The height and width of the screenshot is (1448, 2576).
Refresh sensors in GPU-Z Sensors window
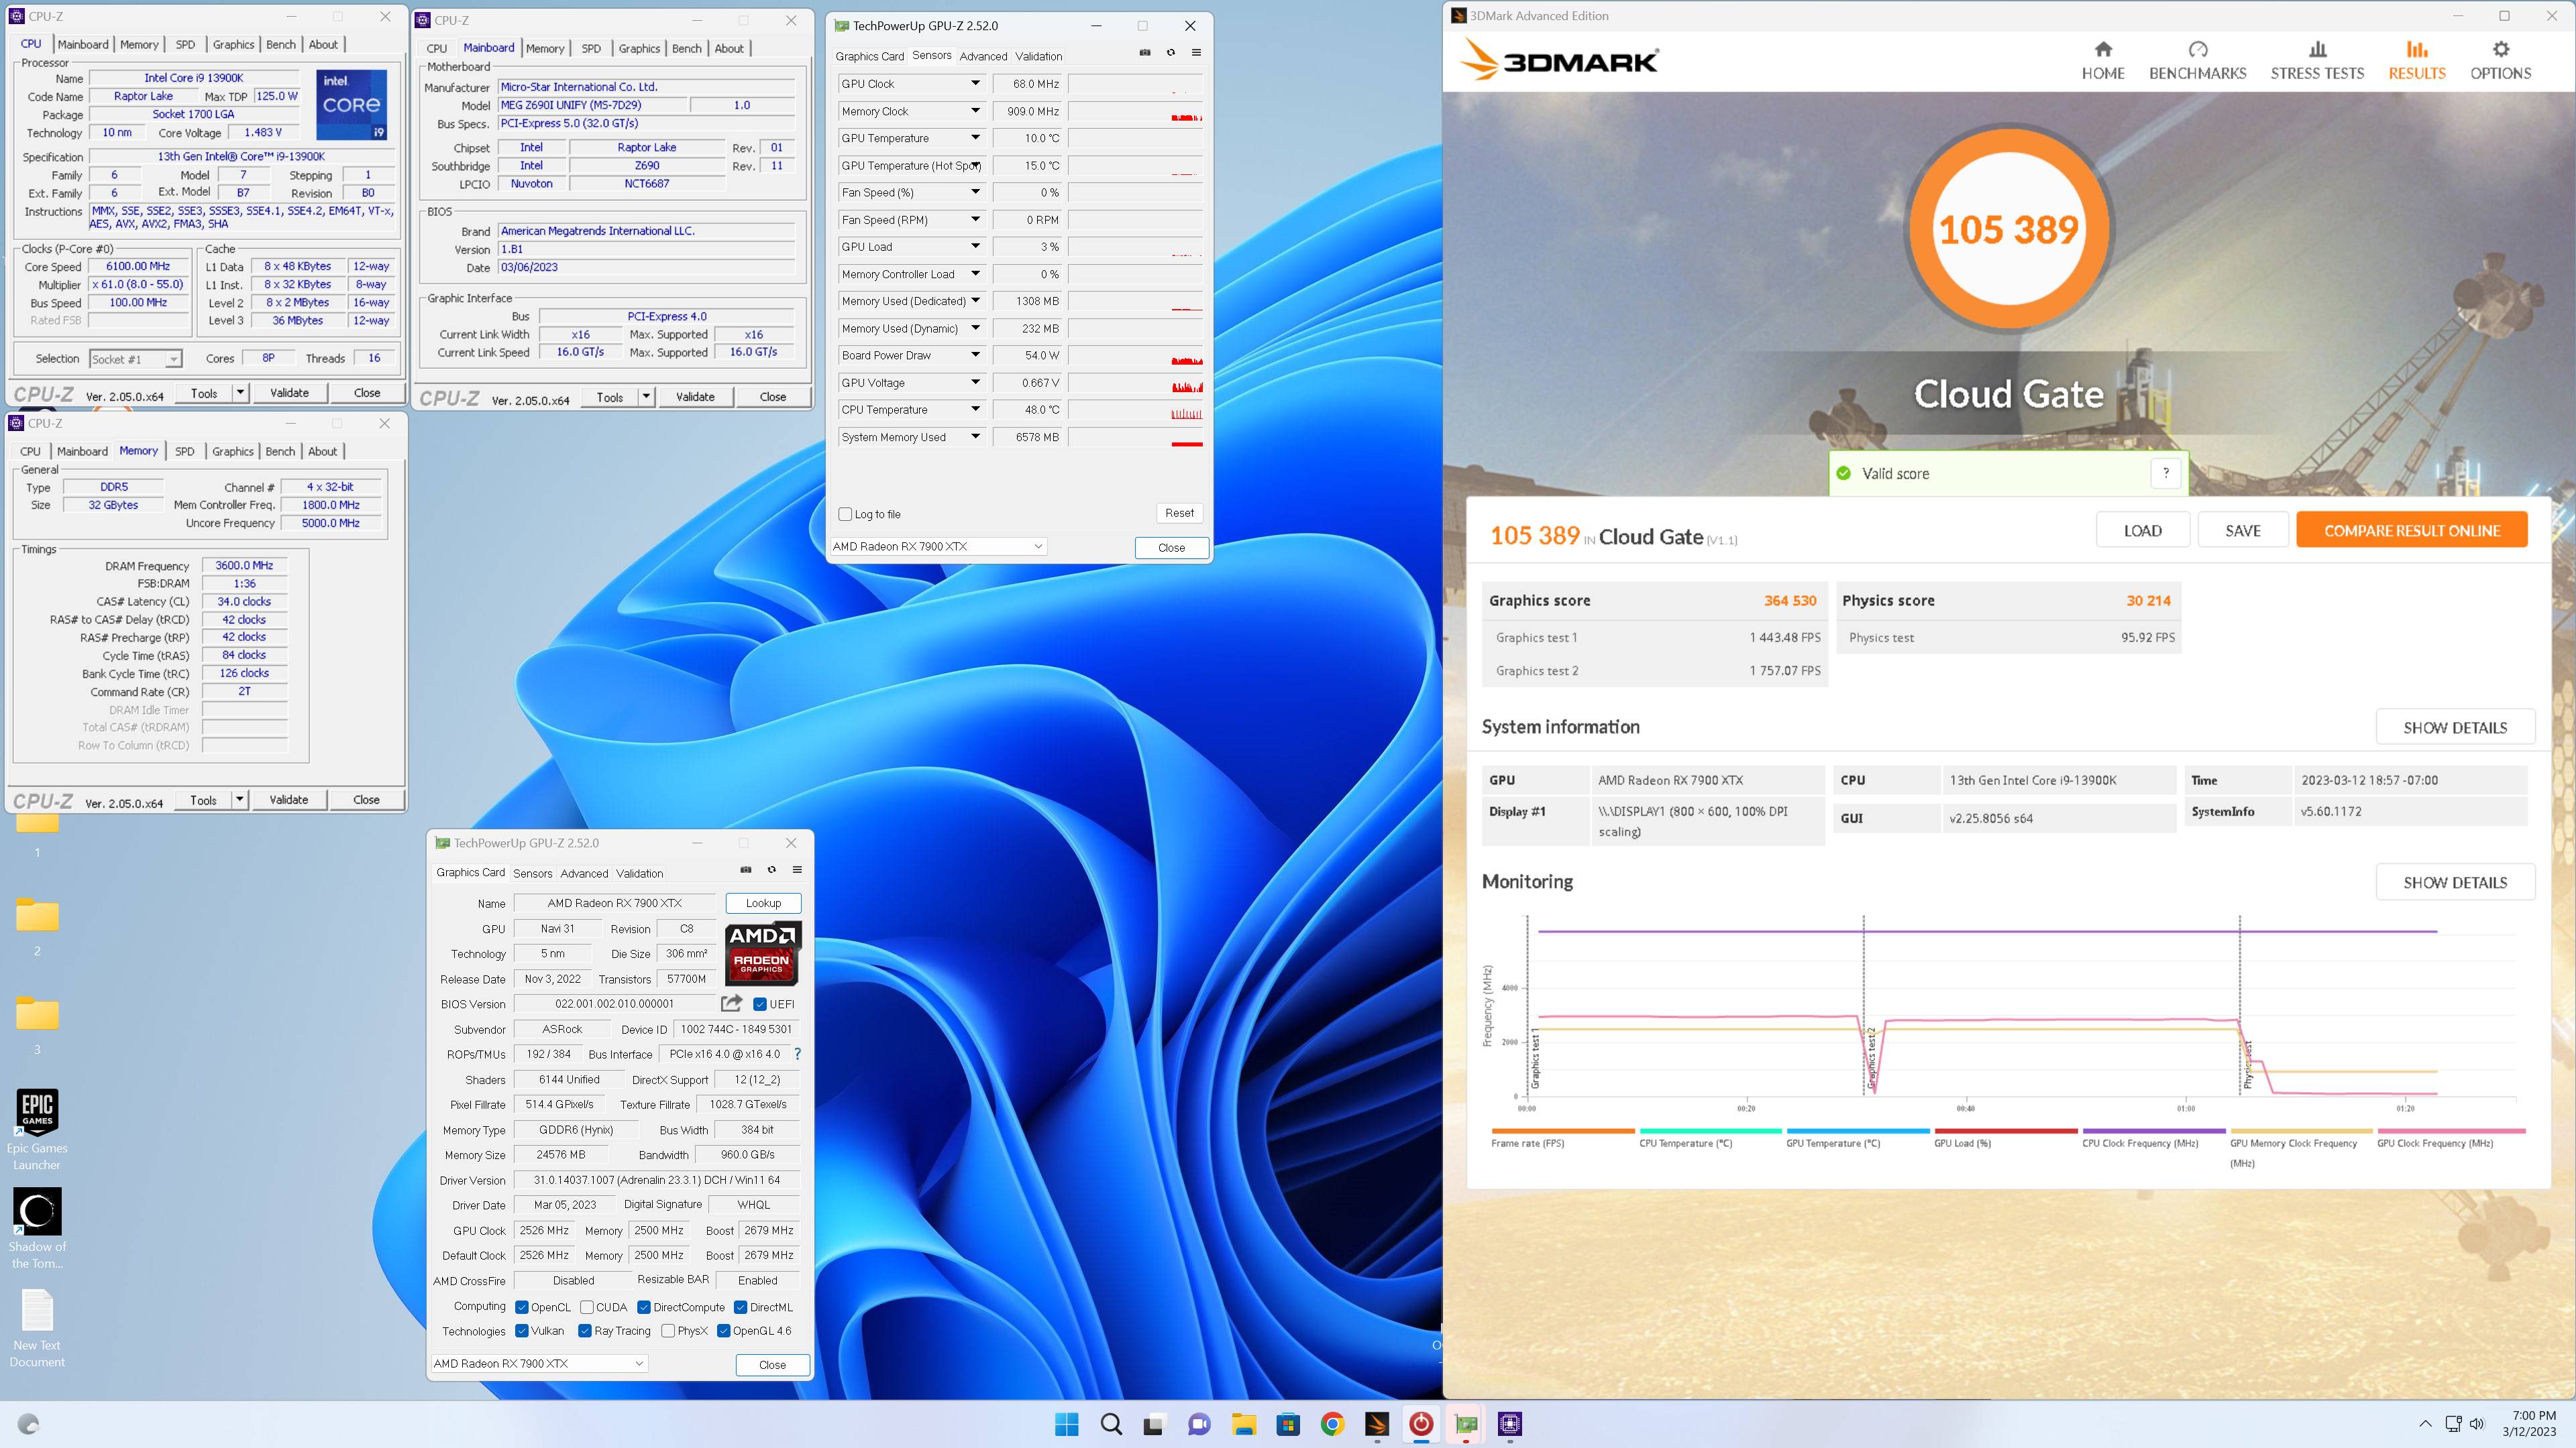point(1171,53)
